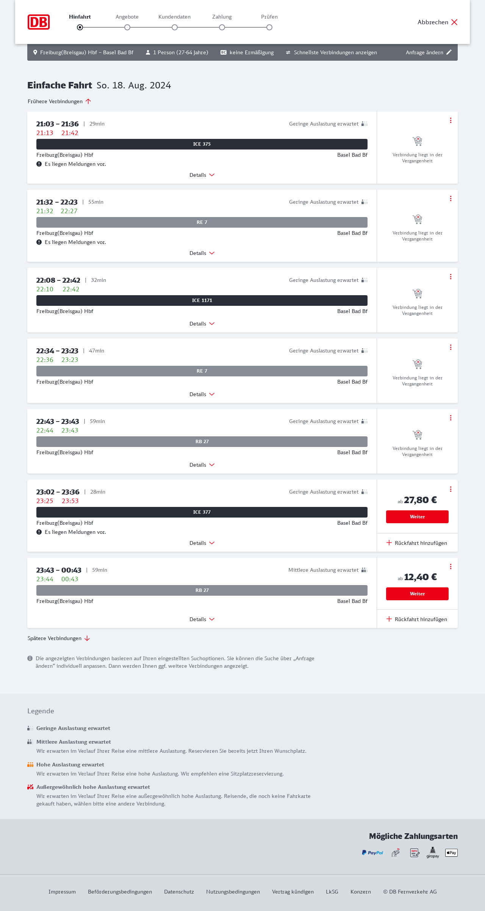
Task: Click the X icon next to Abbrechen
Action: (x=454, y=22)
